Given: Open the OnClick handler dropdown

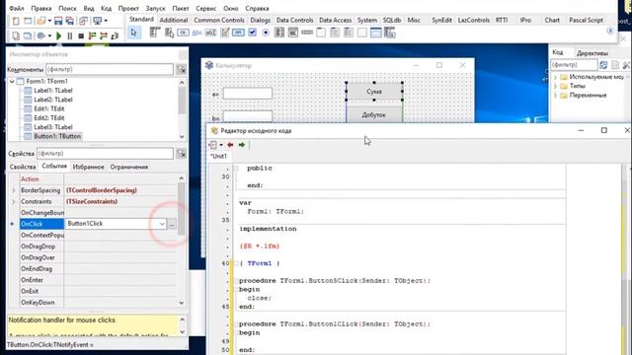Looking at the screenshot, I should coord(162,224).
